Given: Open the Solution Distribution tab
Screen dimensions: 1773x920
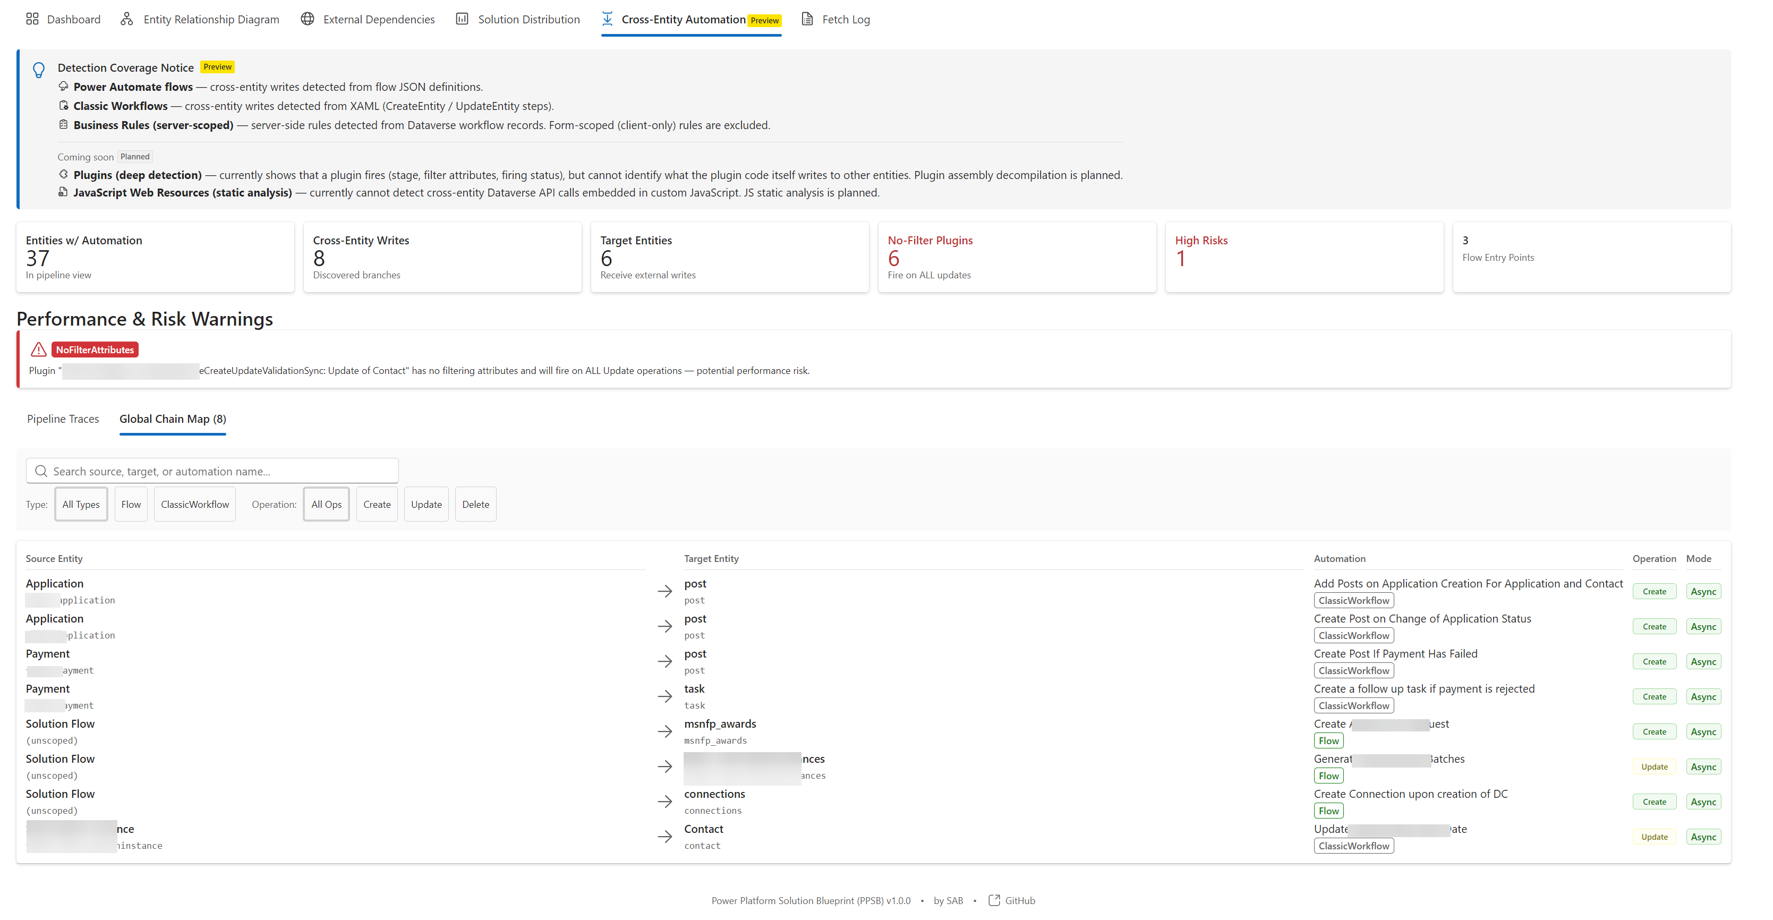Looking at the screenshot, I should (517, 19).
